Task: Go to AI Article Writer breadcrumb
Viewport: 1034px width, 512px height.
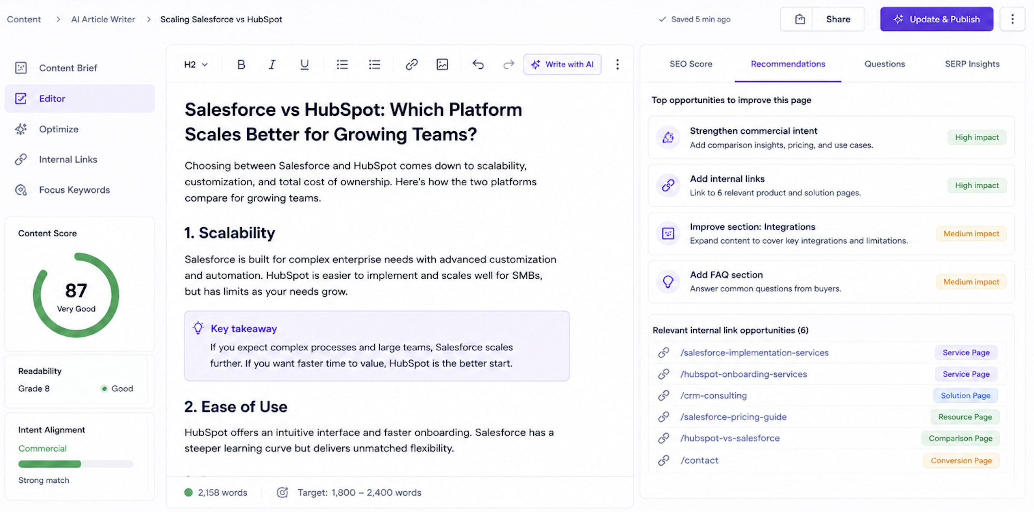Action: [103, 19]
